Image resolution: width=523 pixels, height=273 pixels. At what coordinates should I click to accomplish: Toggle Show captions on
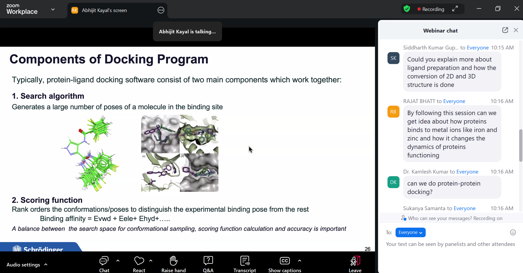285,261
